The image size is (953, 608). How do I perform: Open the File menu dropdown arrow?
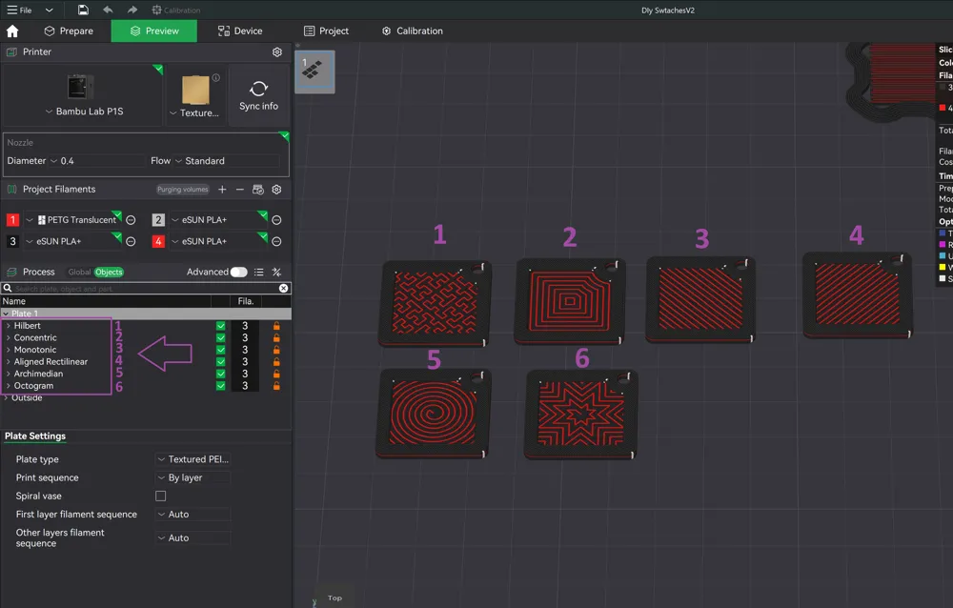pos(50,10)
